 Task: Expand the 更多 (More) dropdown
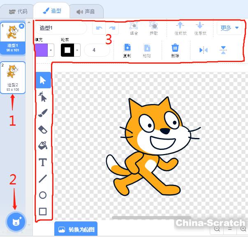[229, 28]
